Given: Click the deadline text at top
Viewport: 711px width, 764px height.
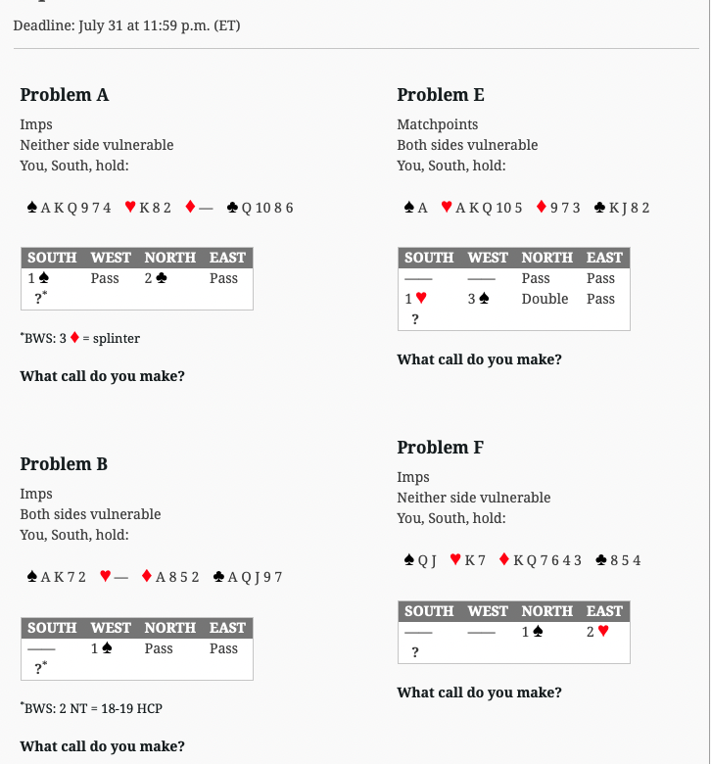Looking at the screenshot, I should [126, 25].
